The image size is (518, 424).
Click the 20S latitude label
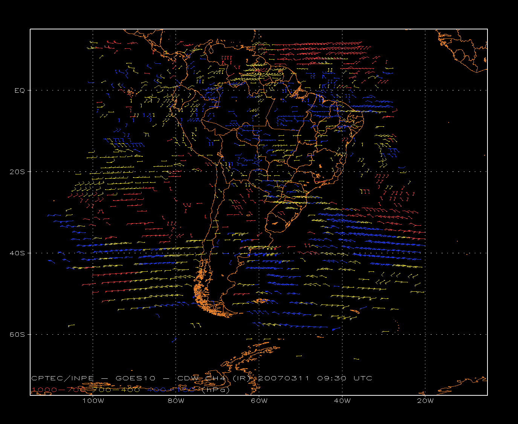pyautogui.click(x=17, y=172)
